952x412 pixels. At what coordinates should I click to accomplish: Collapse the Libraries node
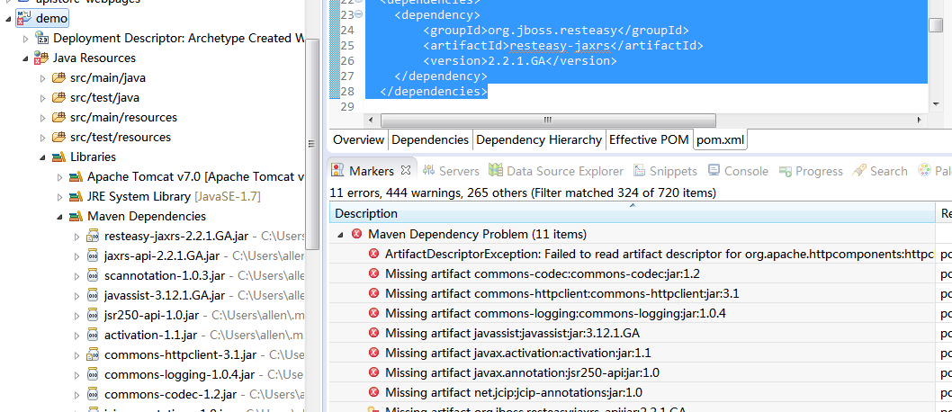42,157
